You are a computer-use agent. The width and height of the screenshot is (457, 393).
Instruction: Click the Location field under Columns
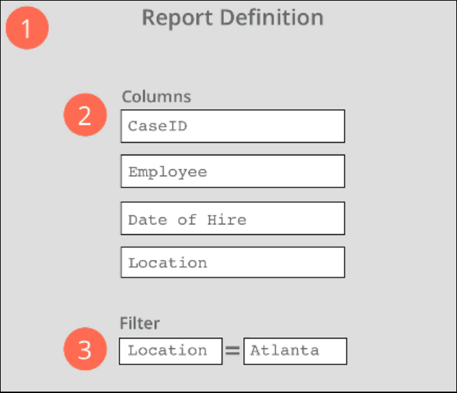[232, 263]
